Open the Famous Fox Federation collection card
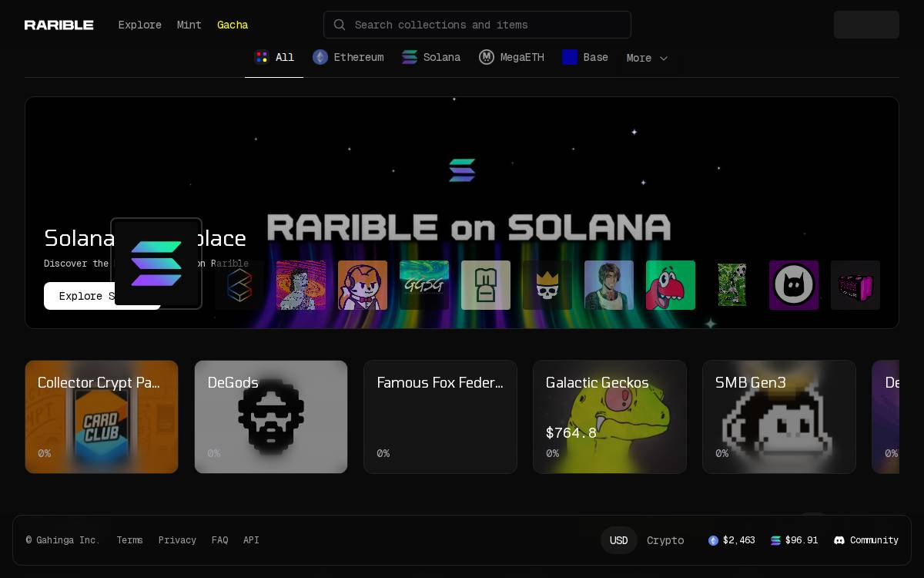 (x=440, y=417)
